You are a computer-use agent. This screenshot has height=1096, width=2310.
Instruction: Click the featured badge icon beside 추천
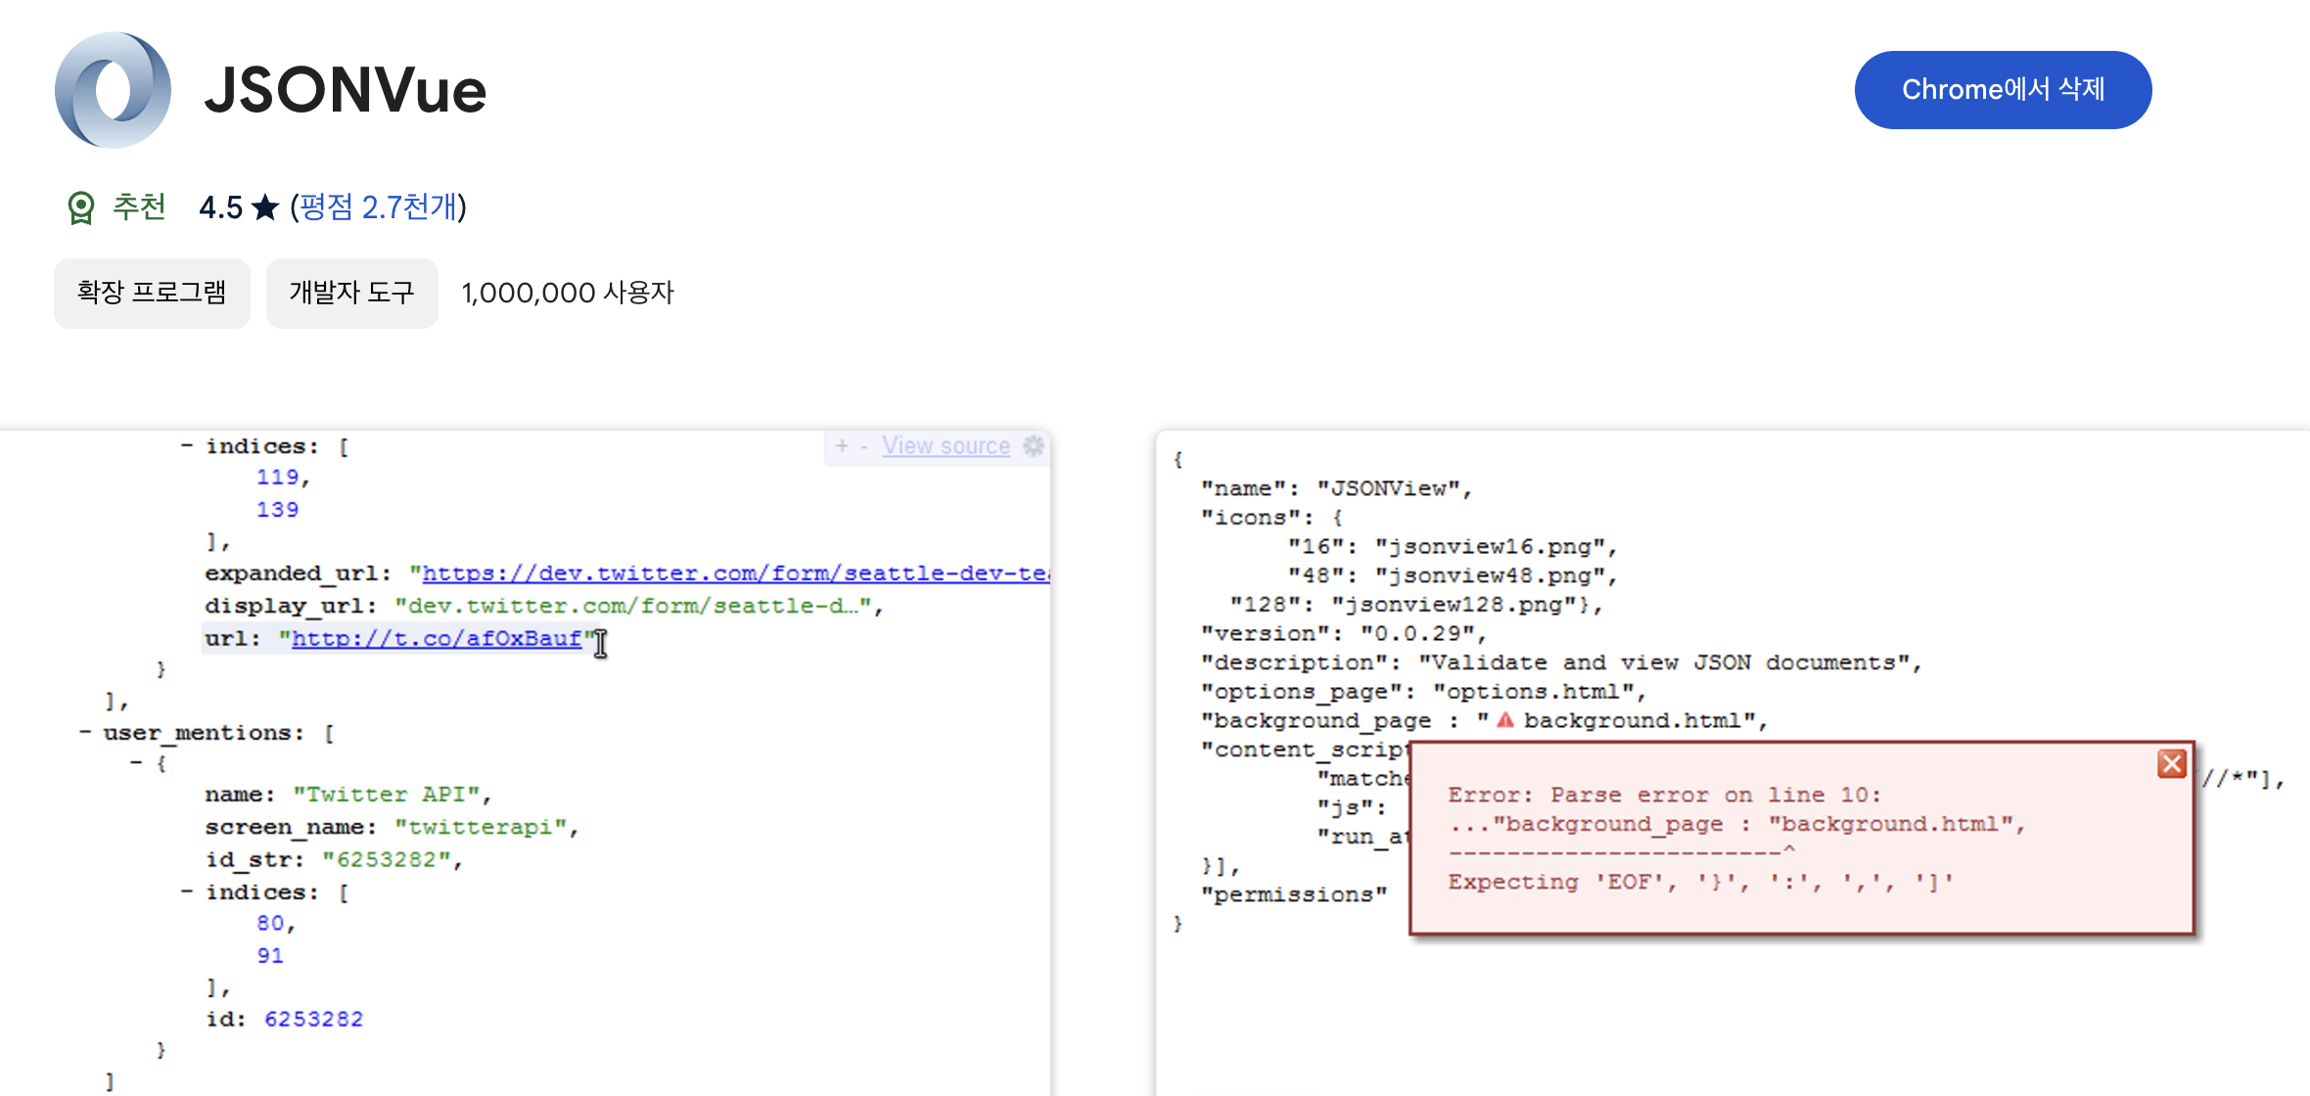81,207
